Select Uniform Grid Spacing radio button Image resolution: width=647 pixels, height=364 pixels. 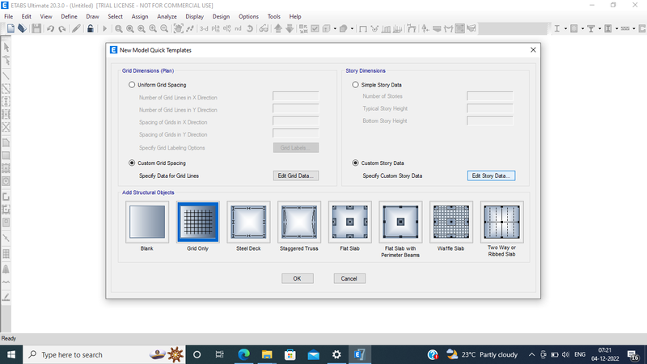tap(132, 85)
